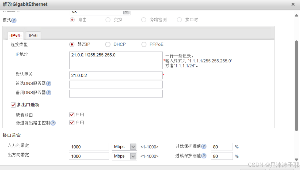
Task: Toggle the 多出口选项 checkbox
Action: click(13, 105)
